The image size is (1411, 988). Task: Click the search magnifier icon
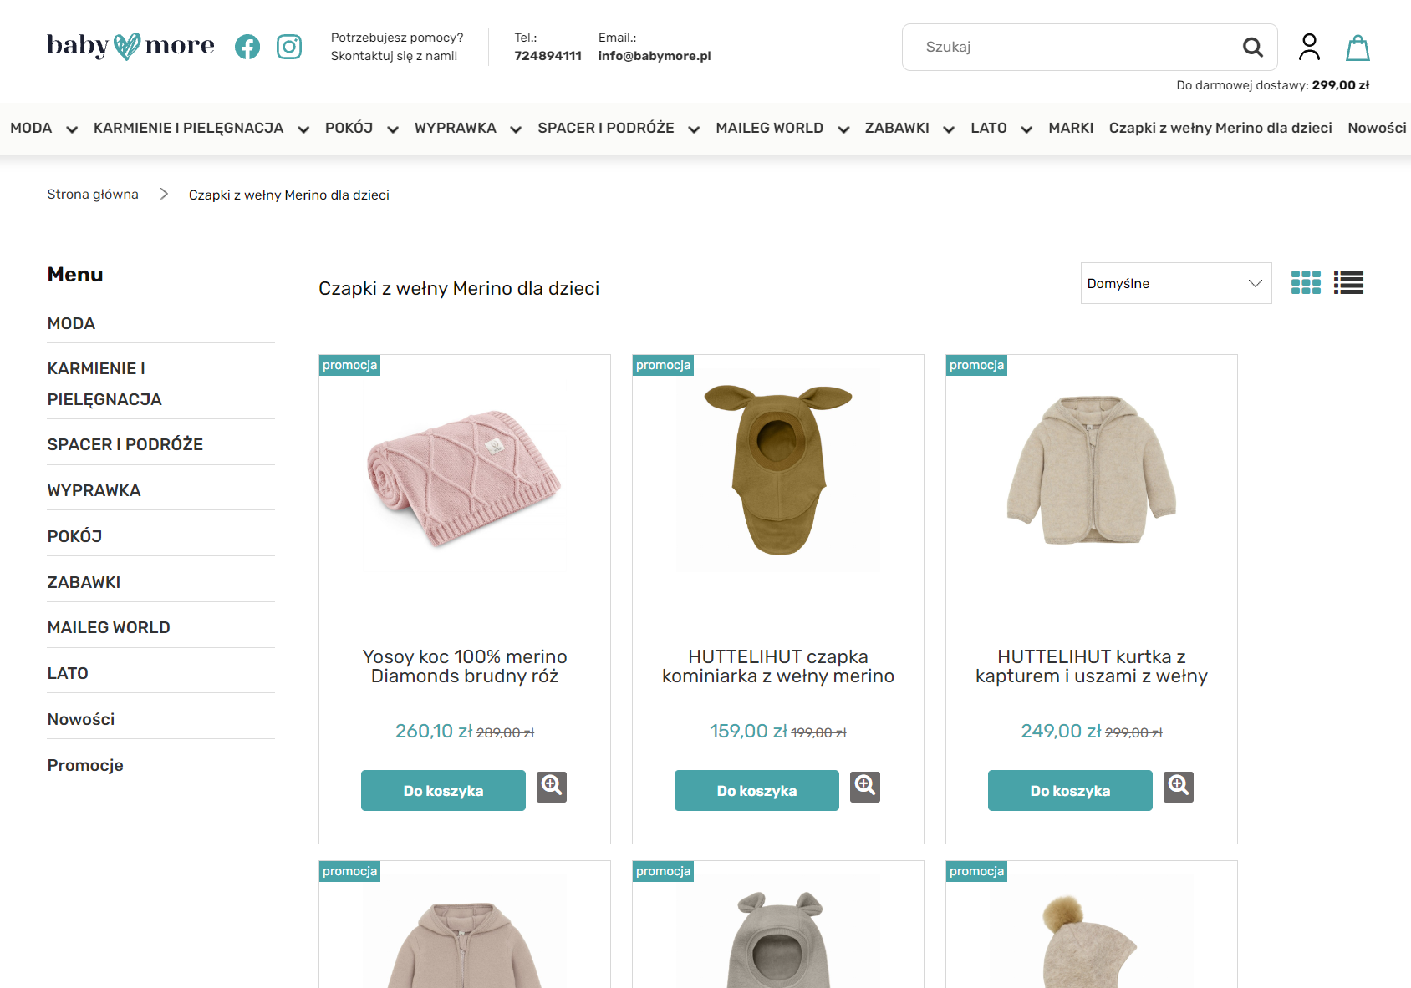click(1251, 48)
